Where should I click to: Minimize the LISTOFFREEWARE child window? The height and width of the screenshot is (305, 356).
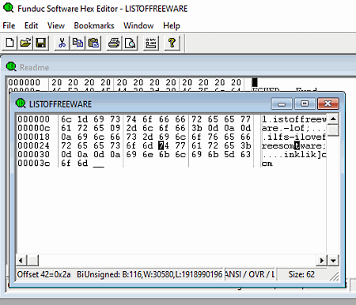click(282, 104)
